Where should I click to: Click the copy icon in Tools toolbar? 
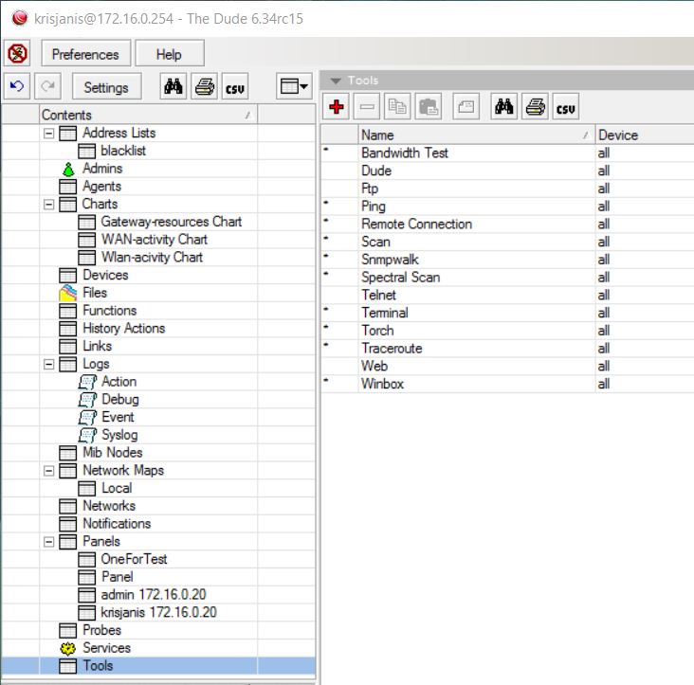[x=397, y=106]
